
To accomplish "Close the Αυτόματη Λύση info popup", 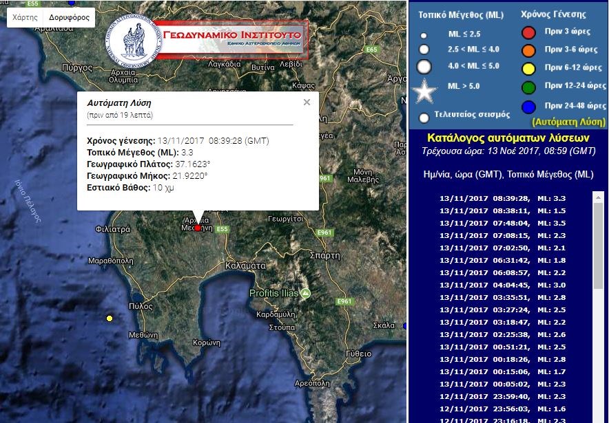I will (307, 102).
